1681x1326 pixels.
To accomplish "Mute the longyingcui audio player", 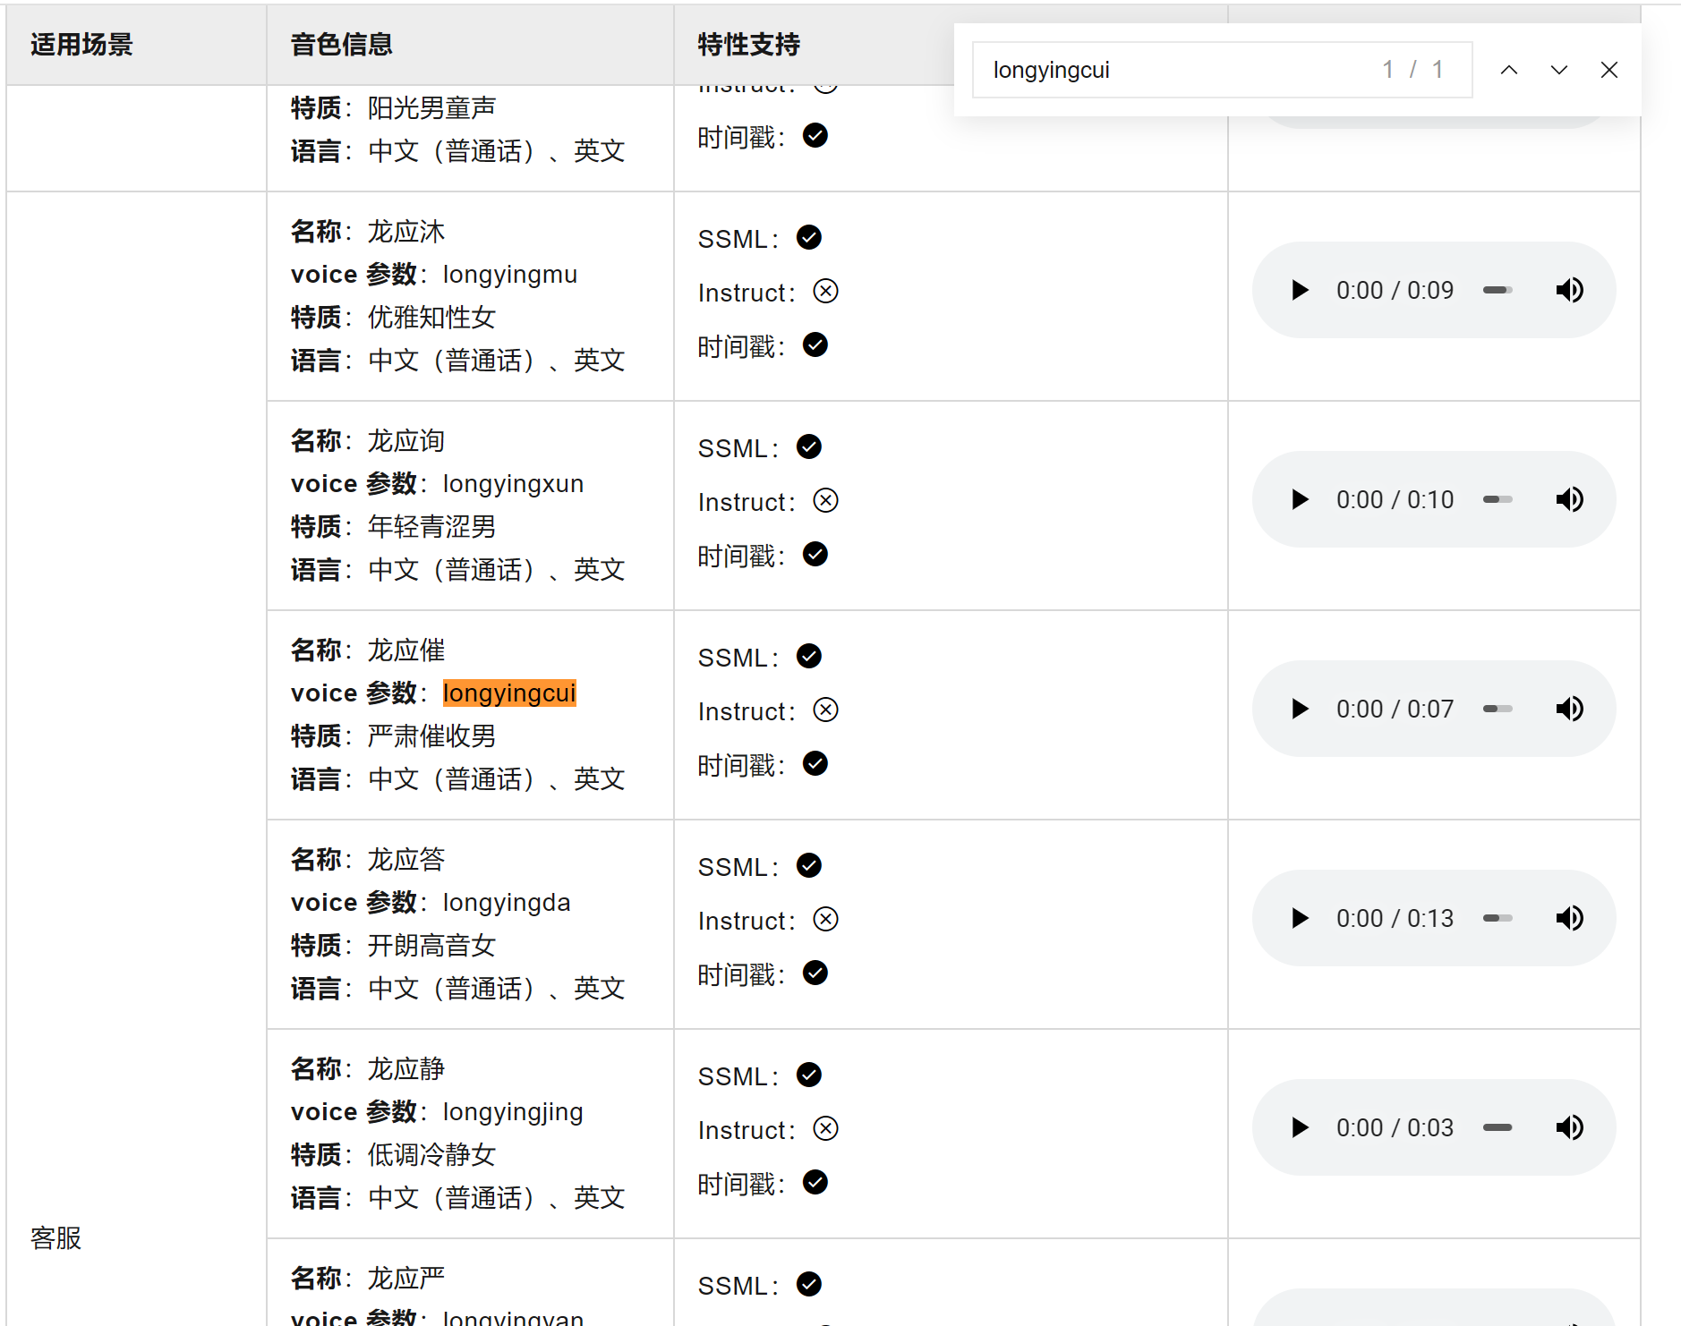I will pos(1570,709).
